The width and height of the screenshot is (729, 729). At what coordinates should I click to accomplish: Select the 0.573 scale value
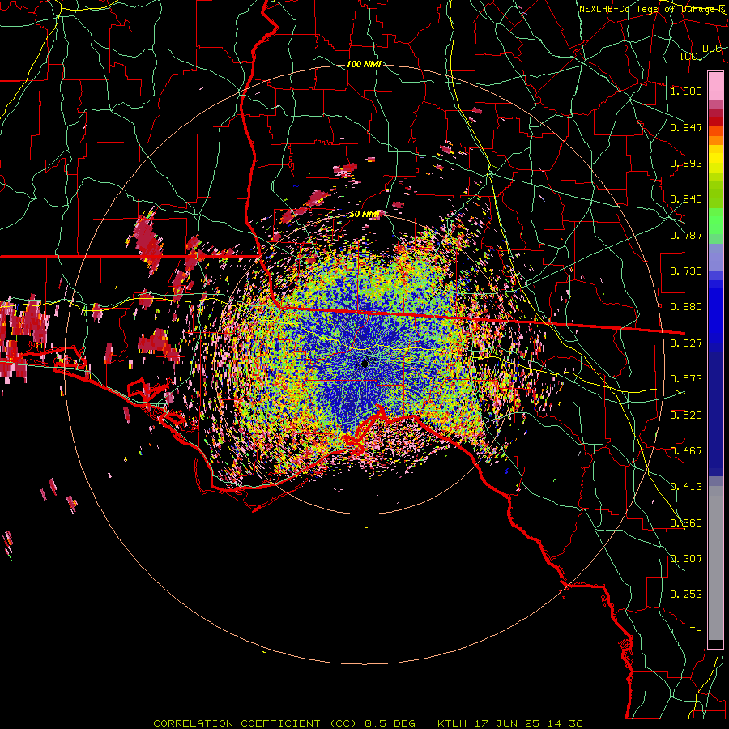[686, 379]
